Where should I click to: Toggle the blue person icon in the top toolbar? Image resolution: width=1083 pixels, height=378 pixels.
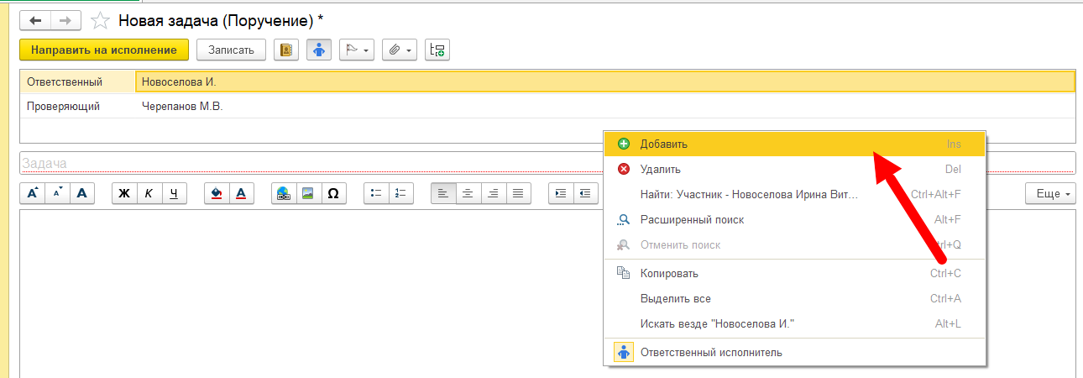[x=318, y=50]
